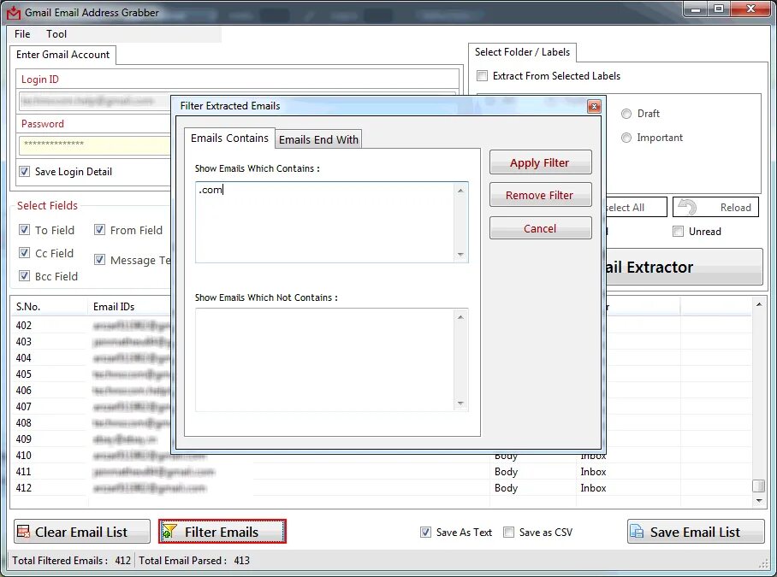777x577 pixels.
Task: Toggle Extract From Selected Labels checkbox
Action: pos(482,76)
